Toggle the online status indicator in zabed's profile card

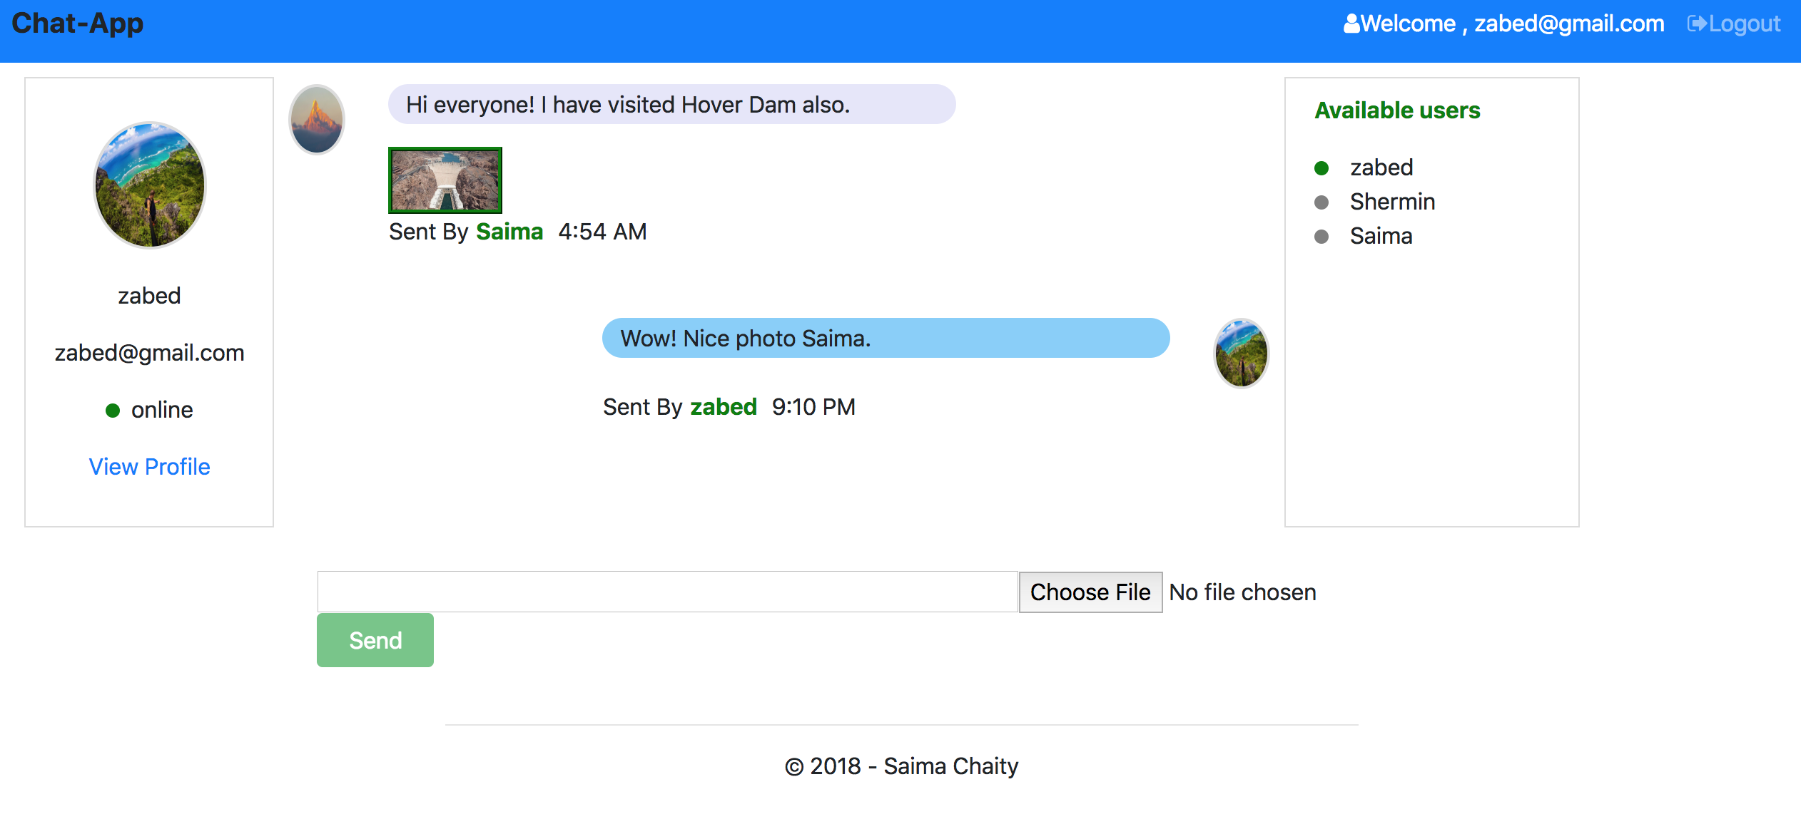click(x=113, y=409)
